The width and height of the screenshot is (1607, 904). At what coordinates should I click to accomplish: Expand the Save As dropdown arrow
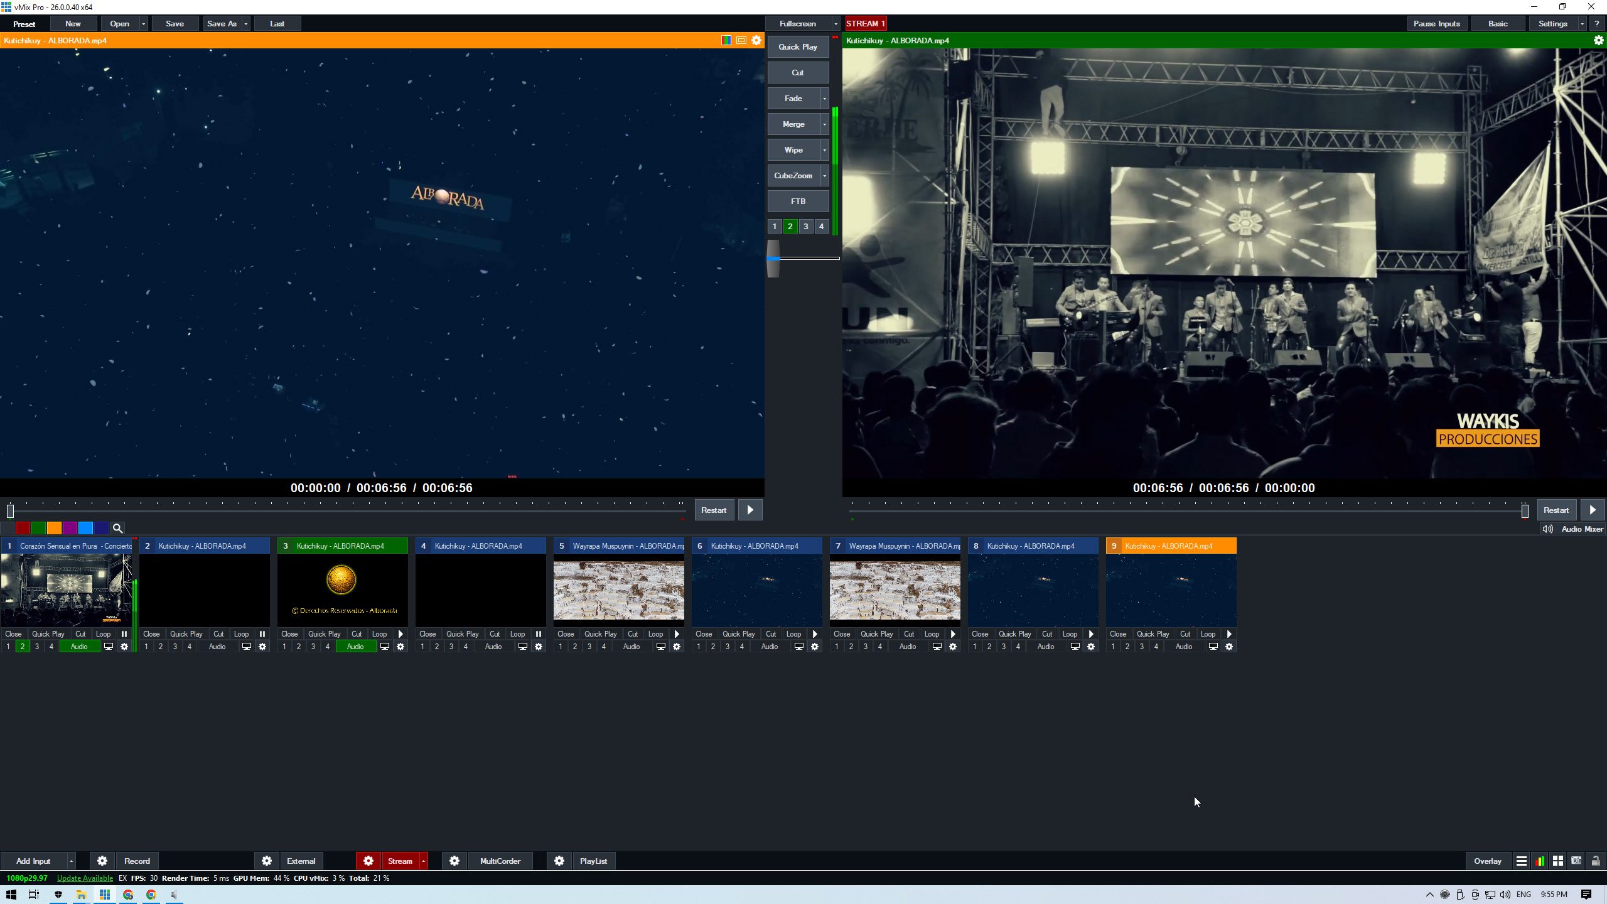[x=246, y=23]
